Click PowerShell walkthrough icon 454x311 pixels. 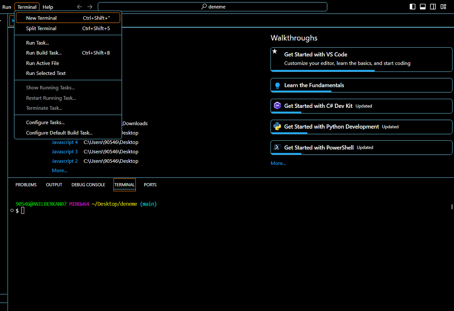tap(277, 147)
